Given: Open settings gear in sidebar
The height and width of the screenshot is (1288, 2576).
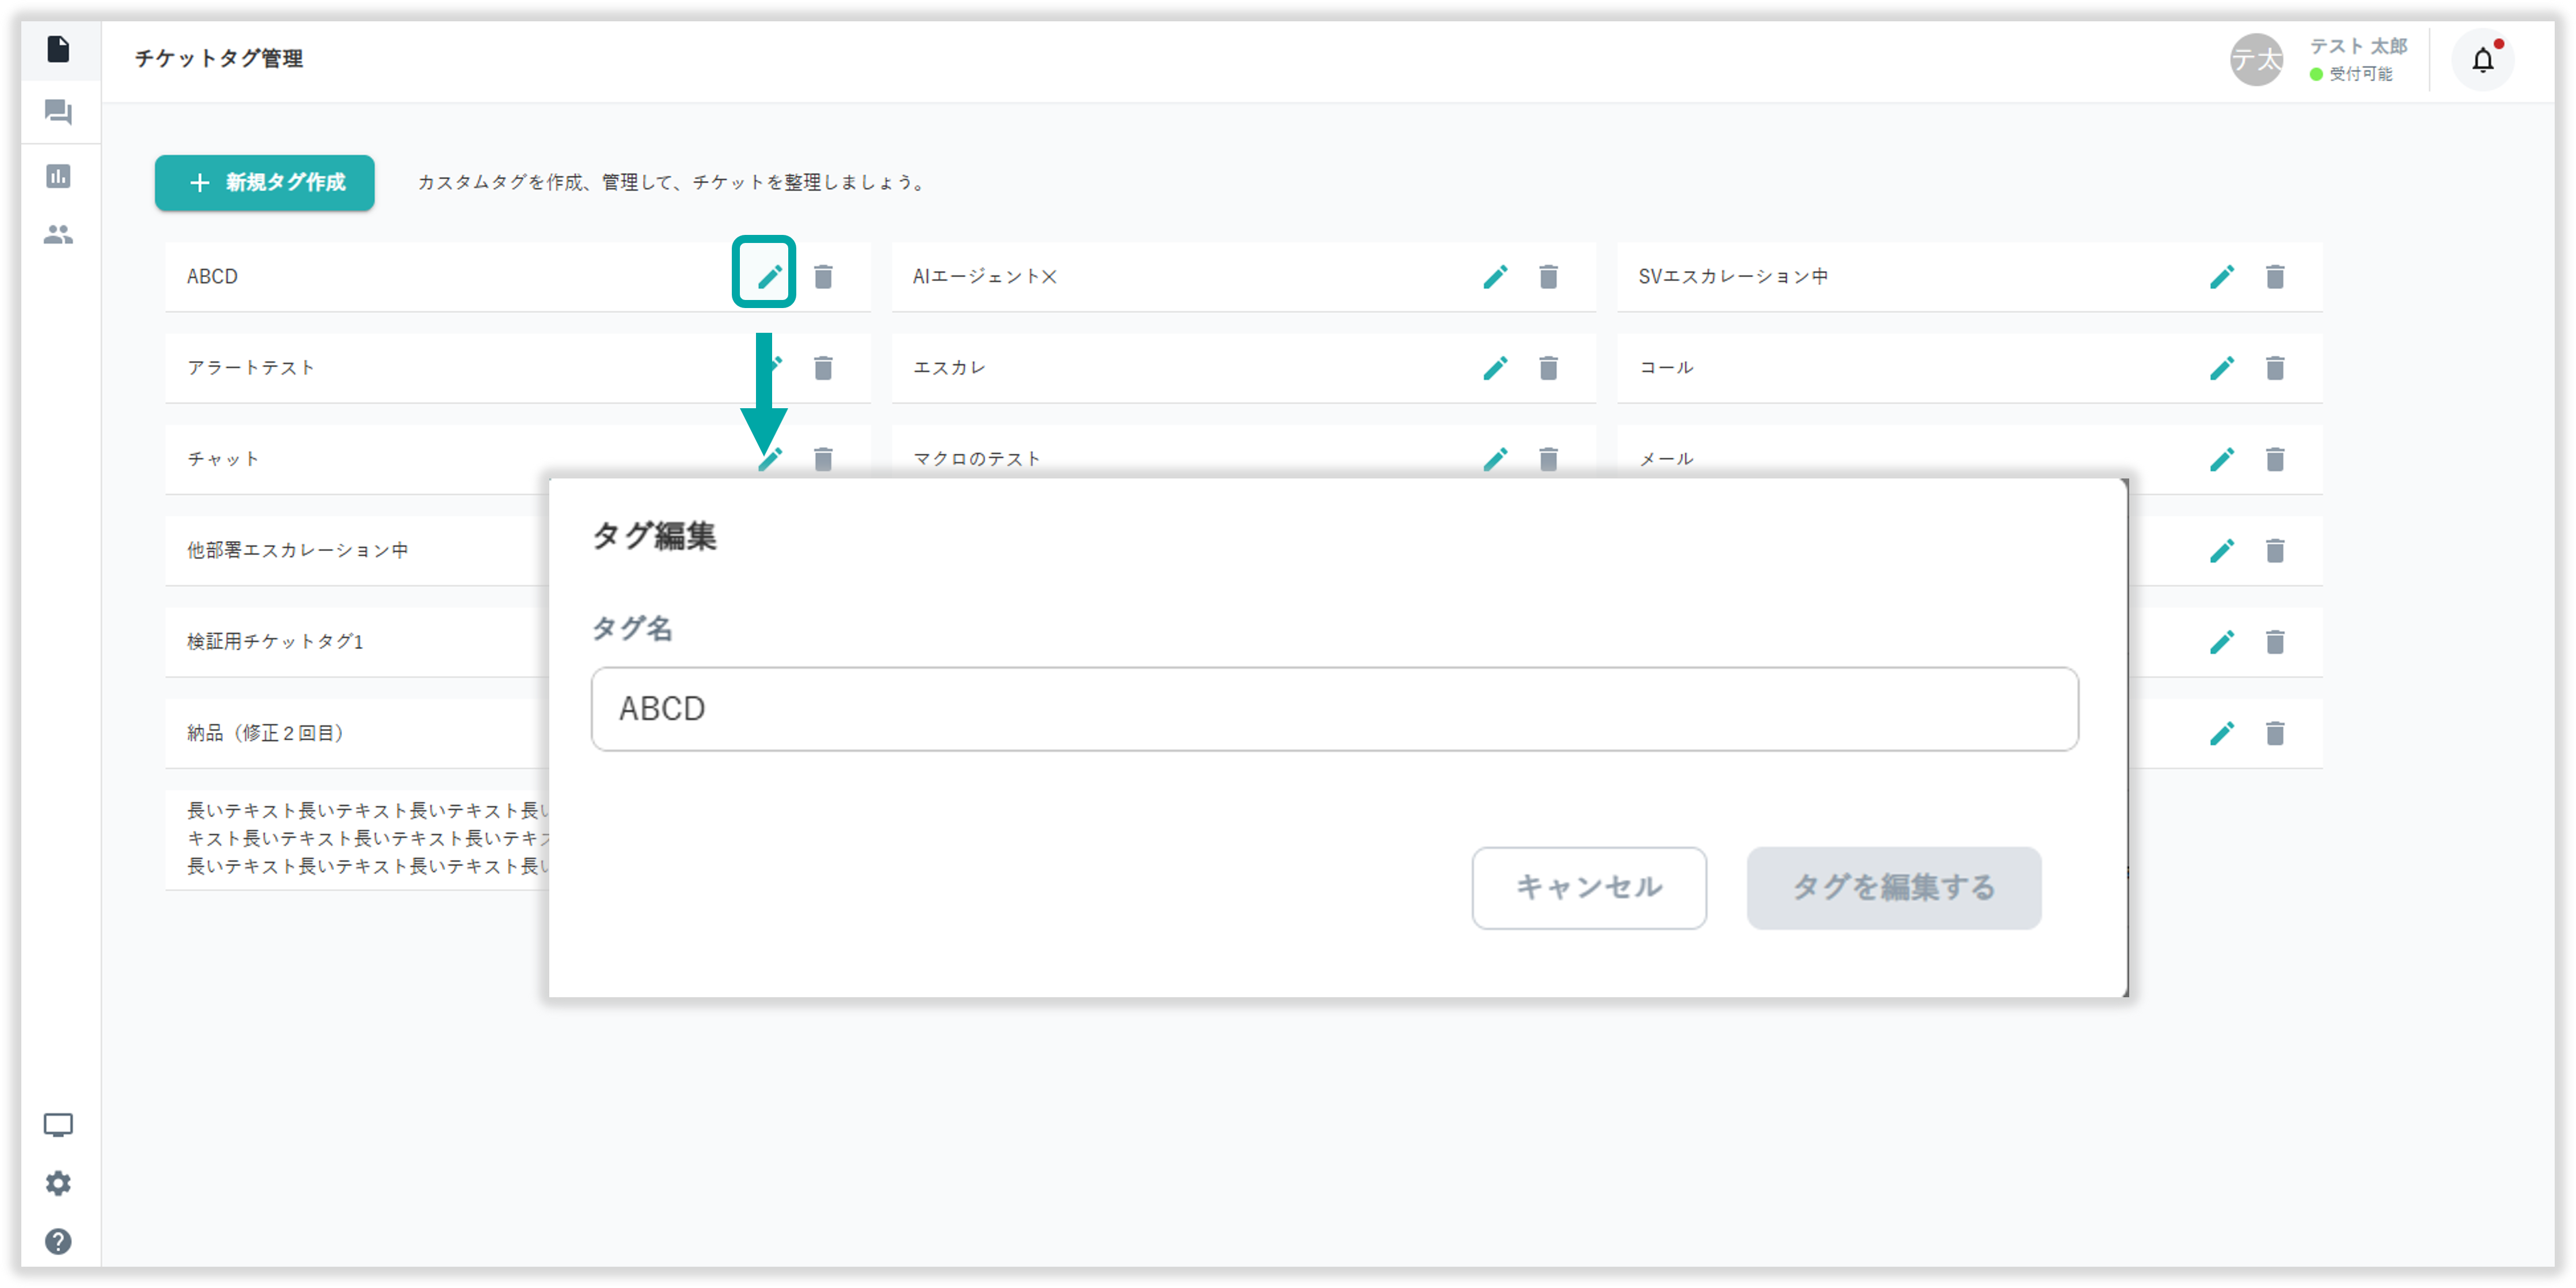Looking at the screenshot, I should pyautogui.click(x=58, y=1183).
